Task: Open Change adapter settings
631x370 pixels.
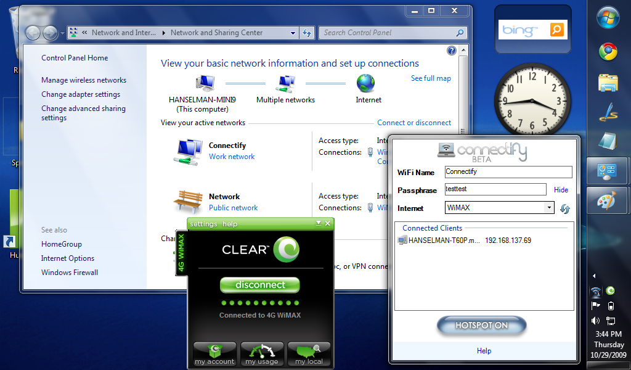Action: (x=81, y=94)
